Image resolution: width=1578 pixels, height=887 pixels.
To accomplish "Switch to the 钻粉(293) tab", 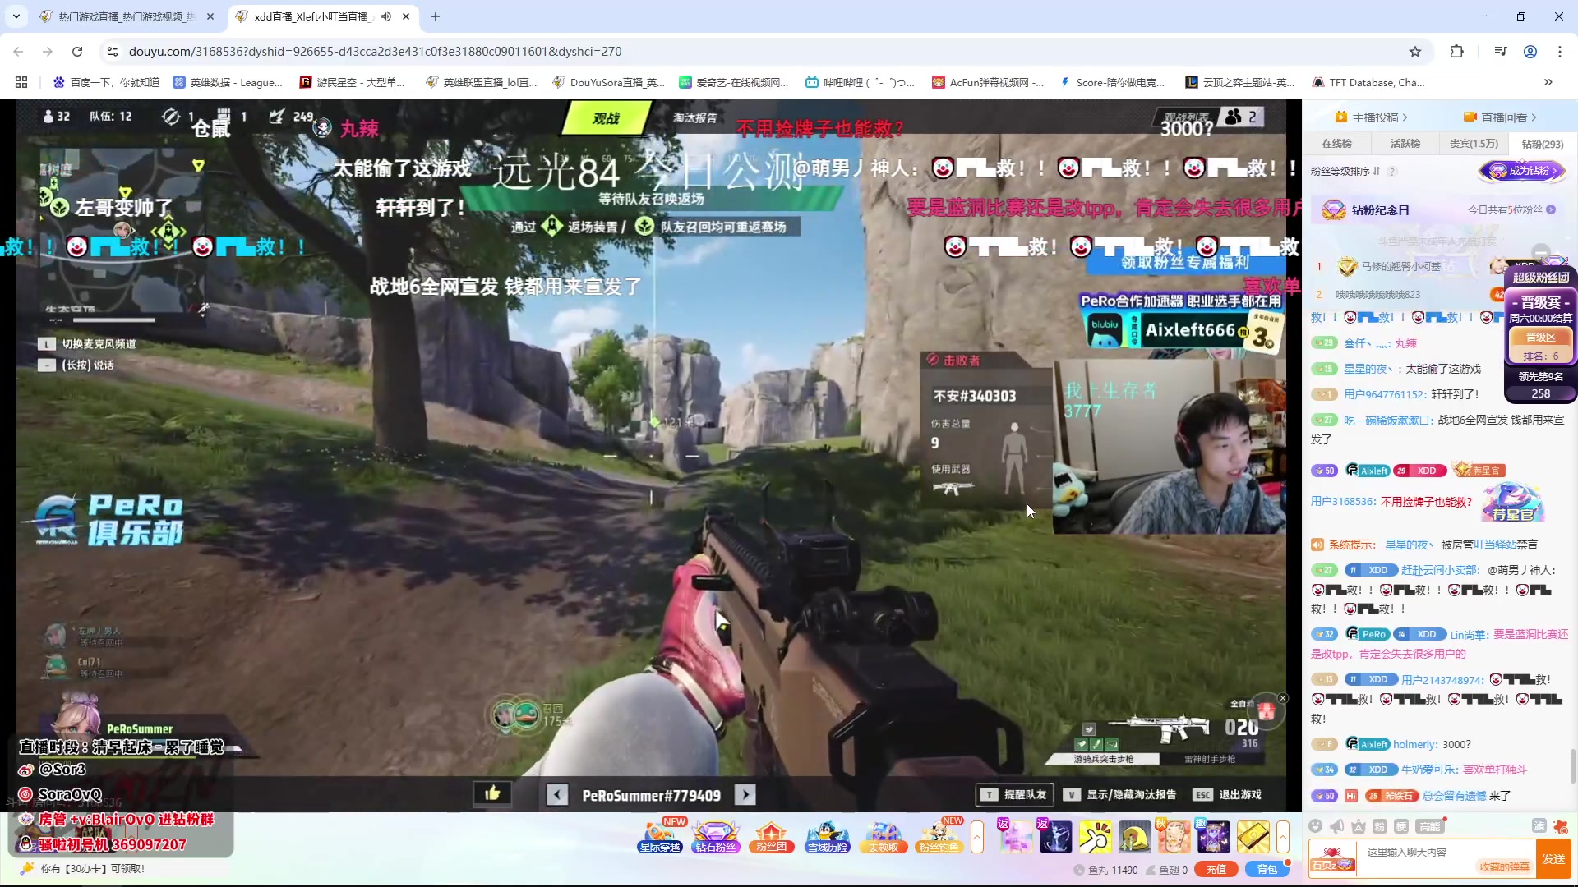I will click(x=1543, y=145).
